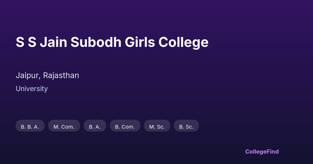Click the CollegeFind brand logo
The width and height of the screenshot is (313, 164).
point(262,152)
